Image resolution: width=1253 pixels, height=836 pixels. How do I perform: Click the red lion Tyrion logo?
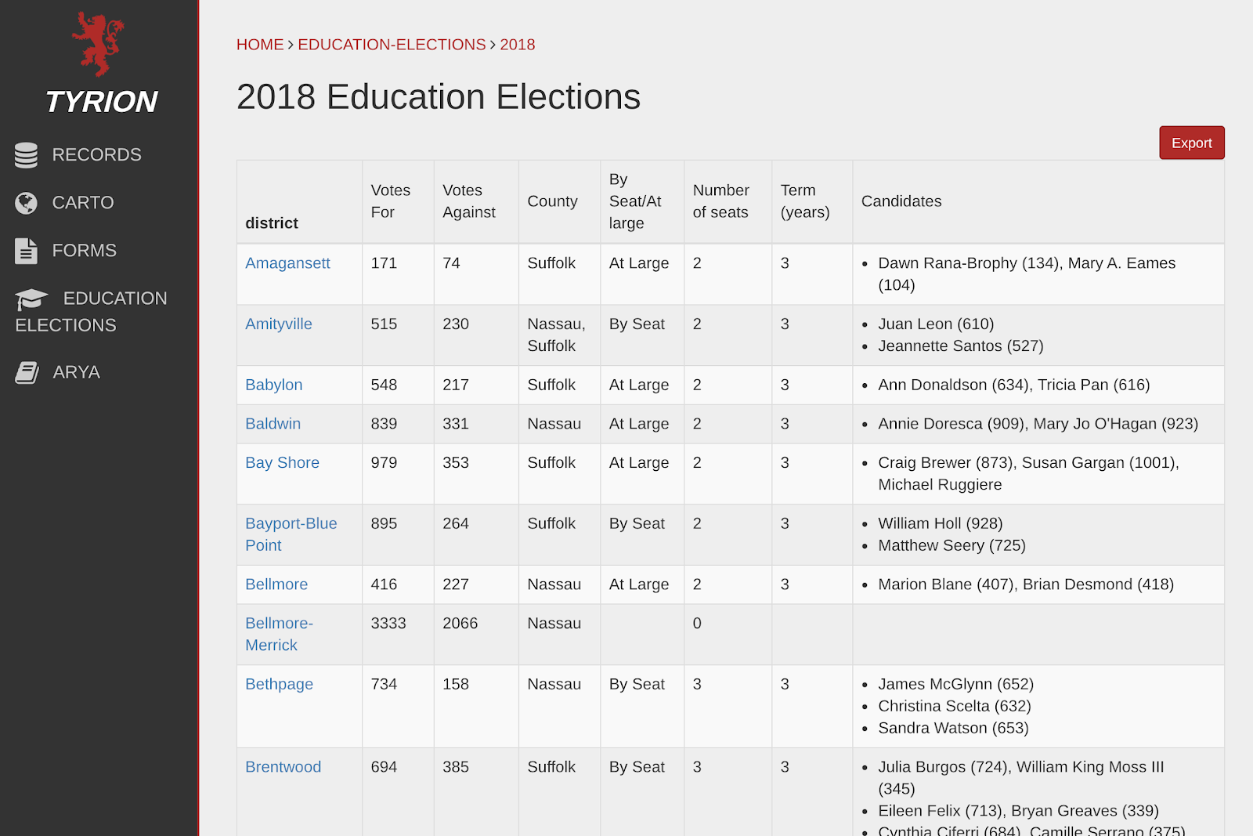99,45
